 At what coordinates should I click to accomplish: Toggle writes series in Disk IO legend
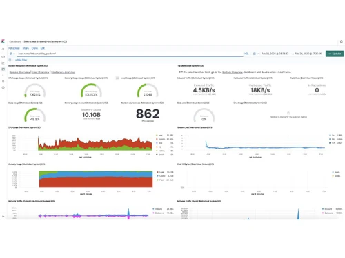tap(337, 176)
